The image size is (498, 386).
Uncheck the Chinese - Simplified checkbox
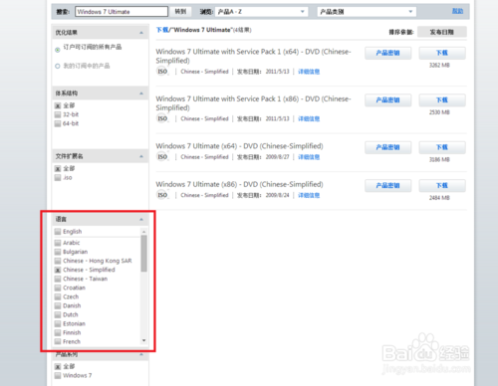point(58,270)
